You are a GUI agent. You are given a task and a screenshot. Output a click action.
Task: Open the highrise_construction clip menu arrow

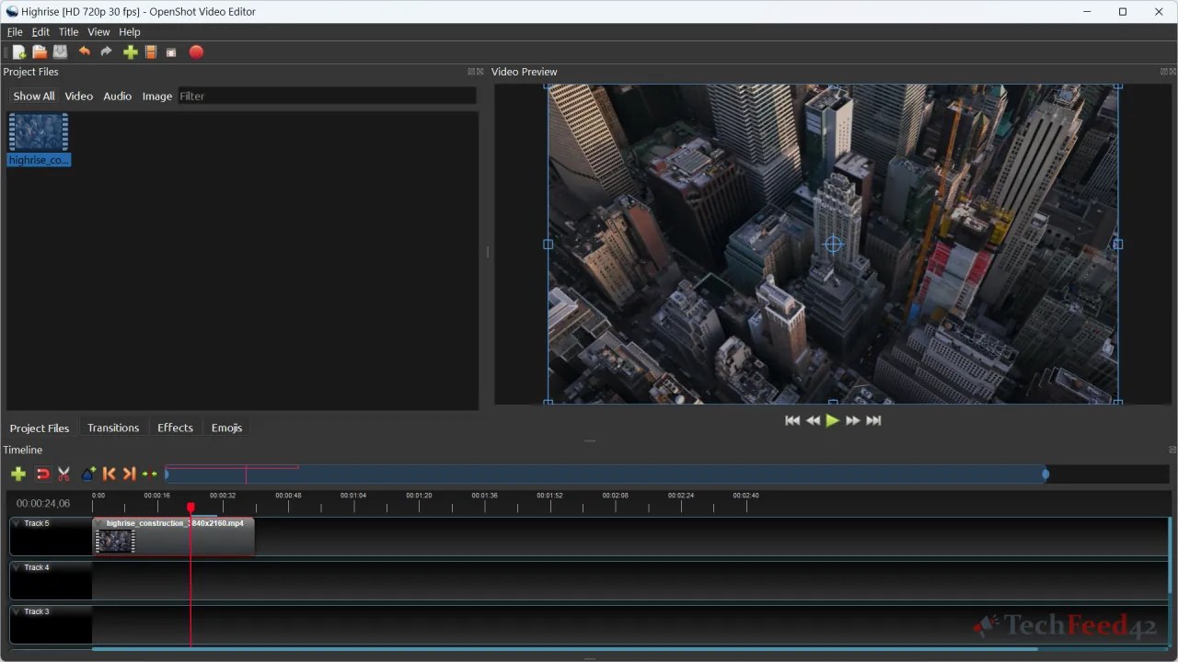click(x=99, y=524)
